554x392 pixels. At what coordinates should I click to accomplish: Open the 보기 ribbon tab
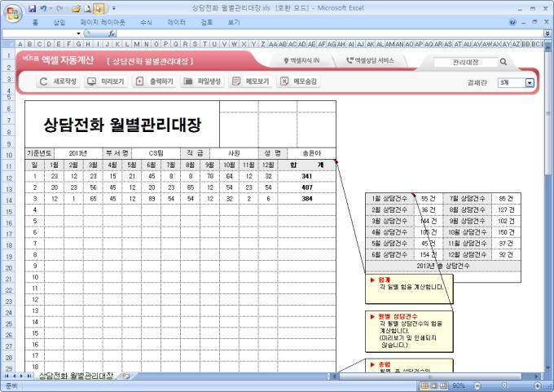click(234, 23)
